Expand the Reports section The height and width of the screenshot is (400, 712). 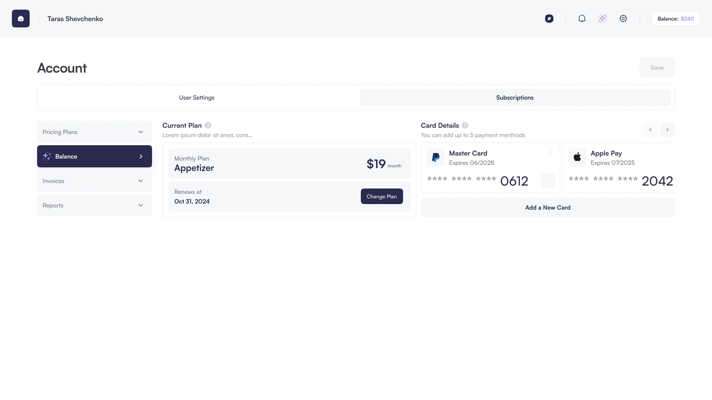[x=95, y=205]
